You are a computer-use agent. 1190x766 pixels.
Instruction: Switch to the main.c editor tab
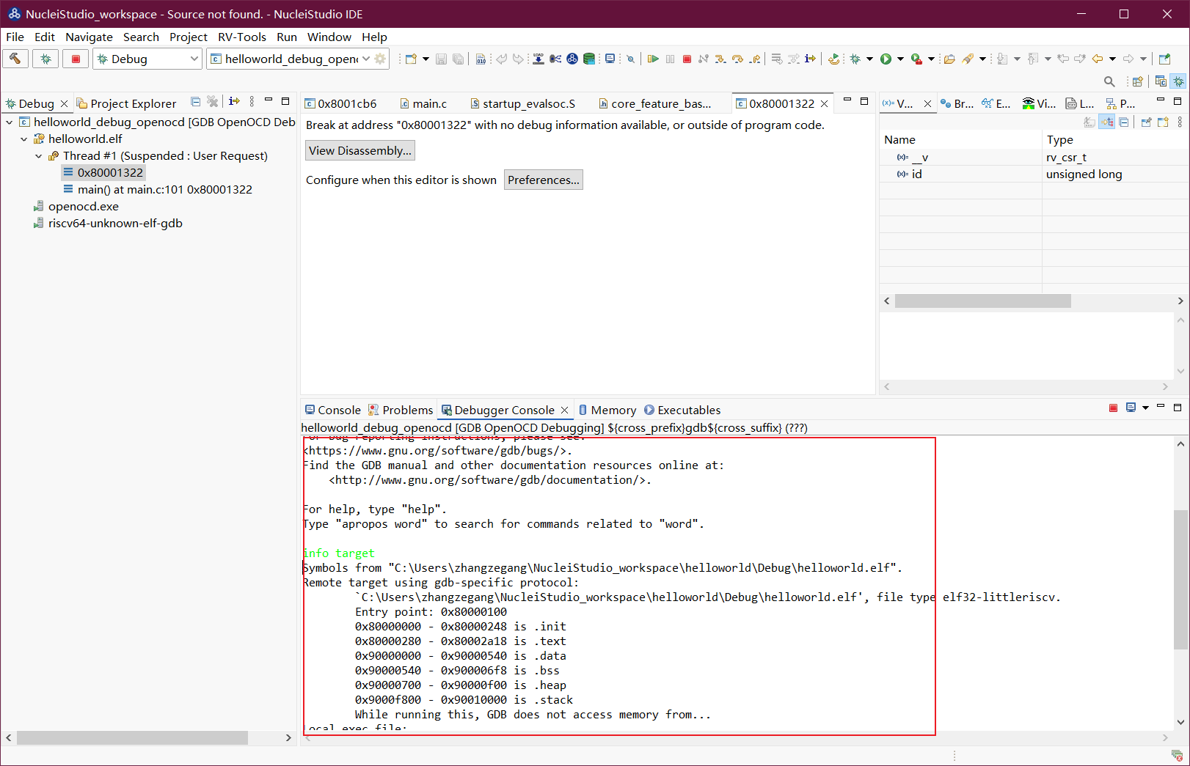click(428, 104)
